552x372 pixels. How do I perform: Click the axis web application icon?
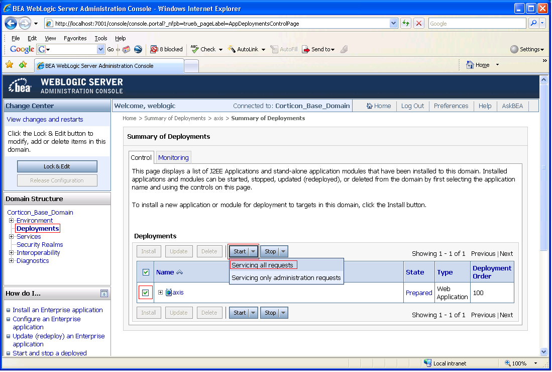click(169, 293)
